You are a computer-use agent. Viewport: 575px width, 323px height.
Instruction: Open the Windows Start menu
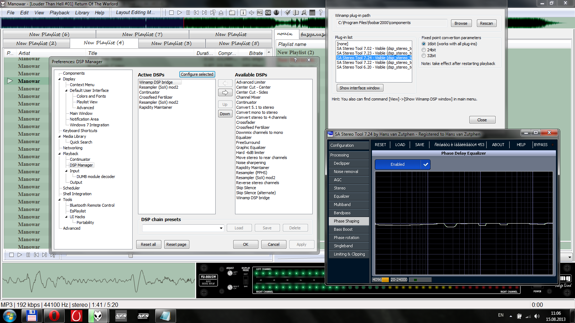pos(10,316)
